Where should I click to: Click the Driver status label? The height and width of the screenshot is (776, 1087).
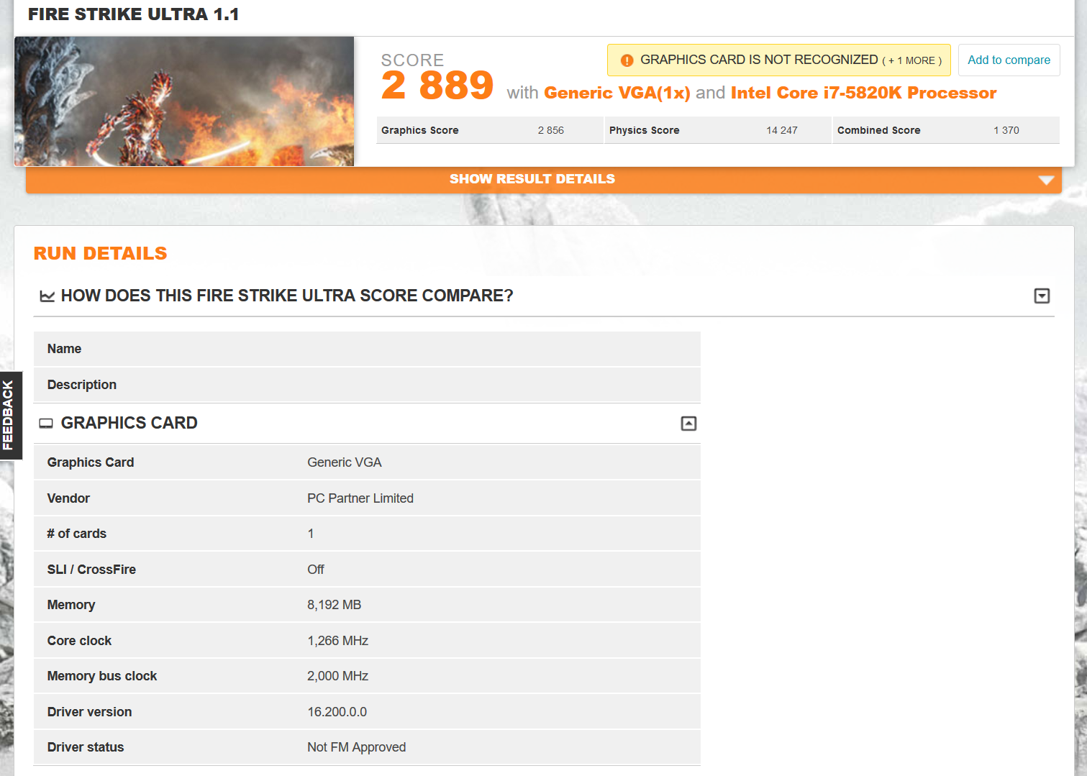pos(85,747)
